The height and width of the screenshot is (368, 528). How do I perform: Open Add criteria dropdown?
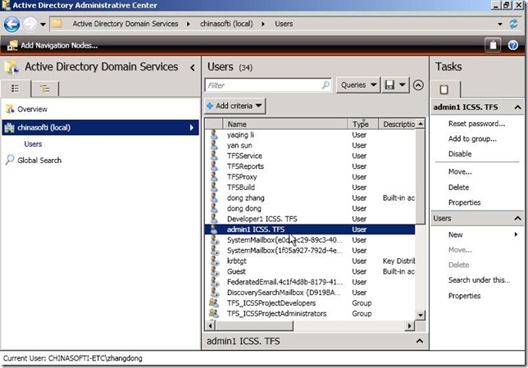click(235, 106)
